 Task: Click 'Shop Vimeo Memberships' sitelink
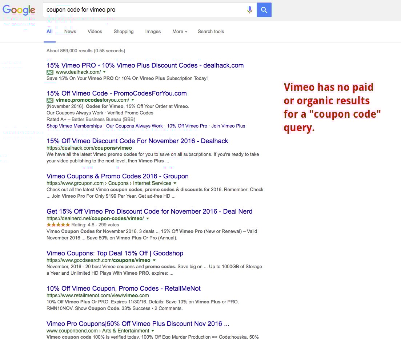tap(74, 126)
